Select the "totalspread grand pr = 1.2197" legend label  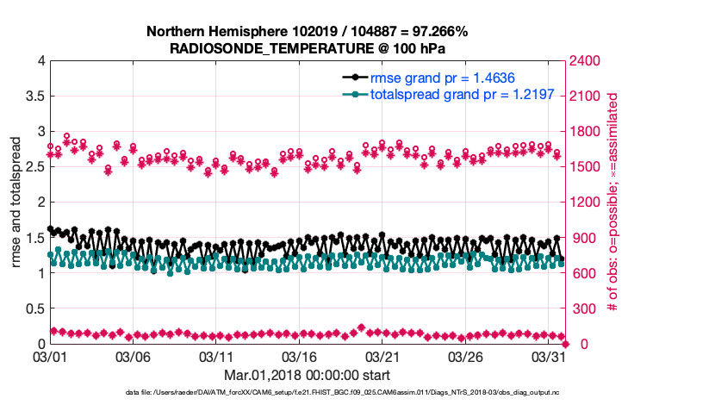tap(463, 95)
